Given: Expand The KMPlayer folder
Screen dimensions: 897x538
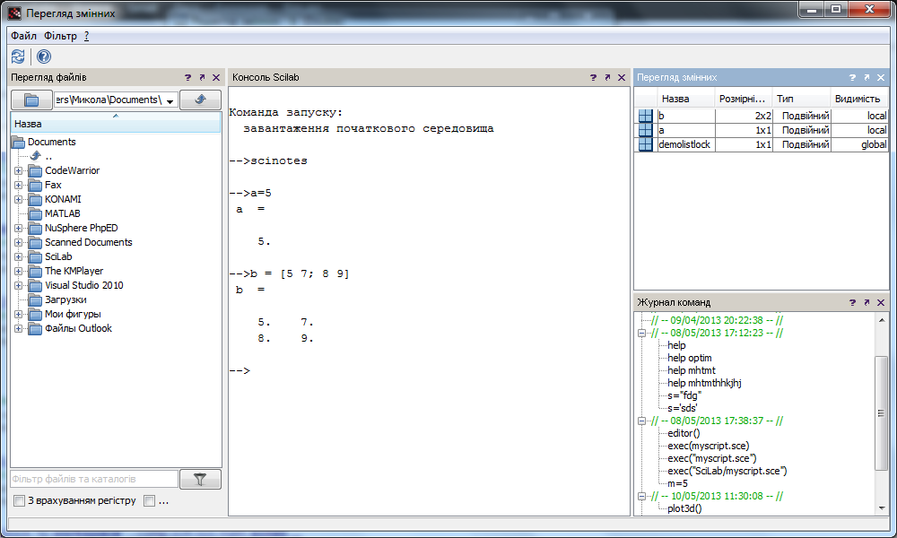Looking at the screenshot, I should click(18, 271).
